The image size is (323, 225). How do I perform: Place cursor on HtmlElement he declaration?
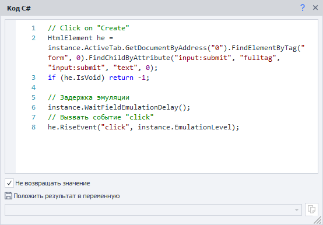click(80, 38)
